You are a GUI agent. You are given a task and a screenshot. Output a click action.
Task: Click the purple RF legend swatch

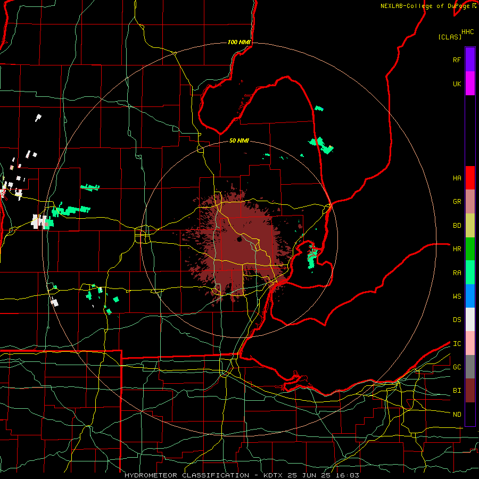[x=470, y=60]
